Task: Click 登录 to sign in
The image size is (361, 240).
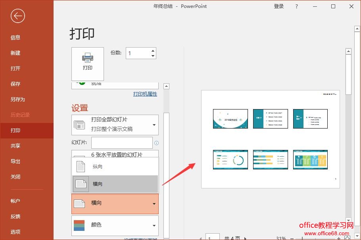Action: pyautogui.click(x=279, y=6)
